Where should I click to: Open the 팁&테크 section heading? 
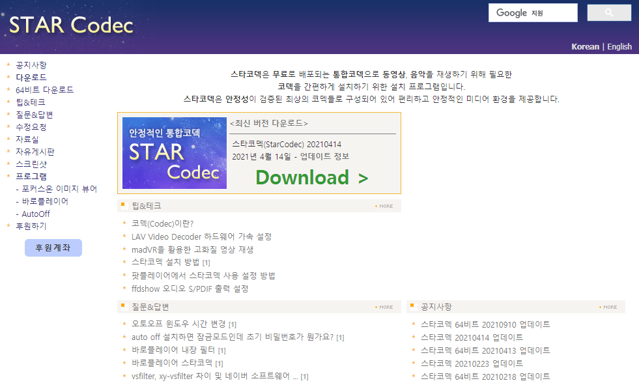pyautogui.click(x=147, y=206)
